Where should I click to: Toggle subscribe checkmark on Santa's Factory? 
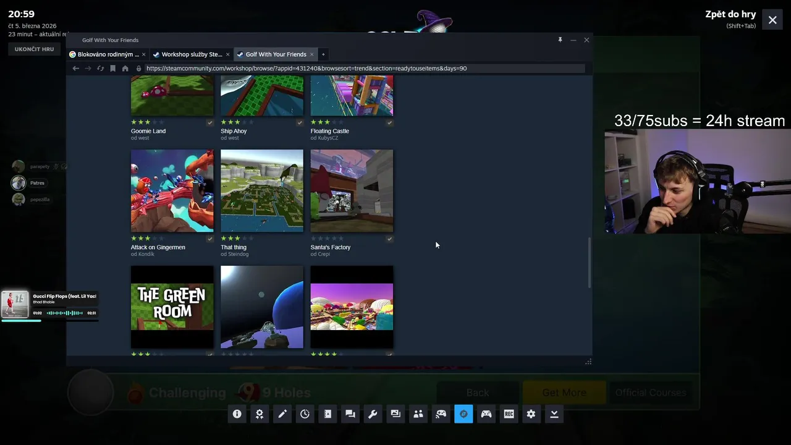click(389, 239)
